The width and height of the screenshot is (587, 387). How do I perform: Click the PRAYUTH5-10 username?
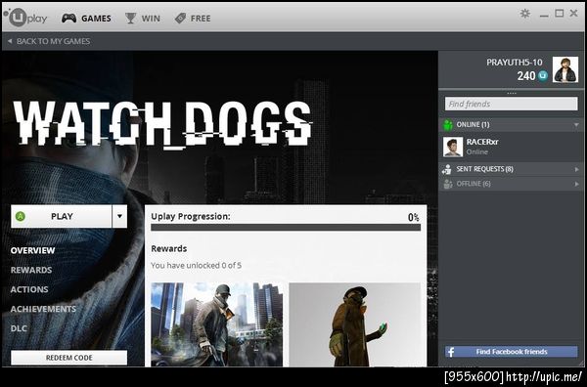coord(515,63)
